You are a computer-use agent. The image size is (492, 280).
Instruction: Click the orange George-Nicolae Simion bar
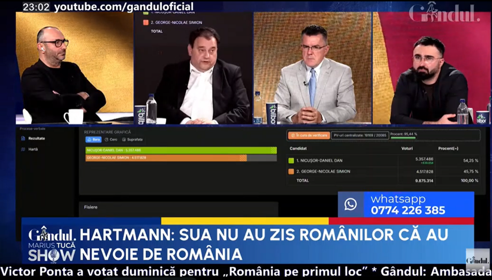pos(166,158)
